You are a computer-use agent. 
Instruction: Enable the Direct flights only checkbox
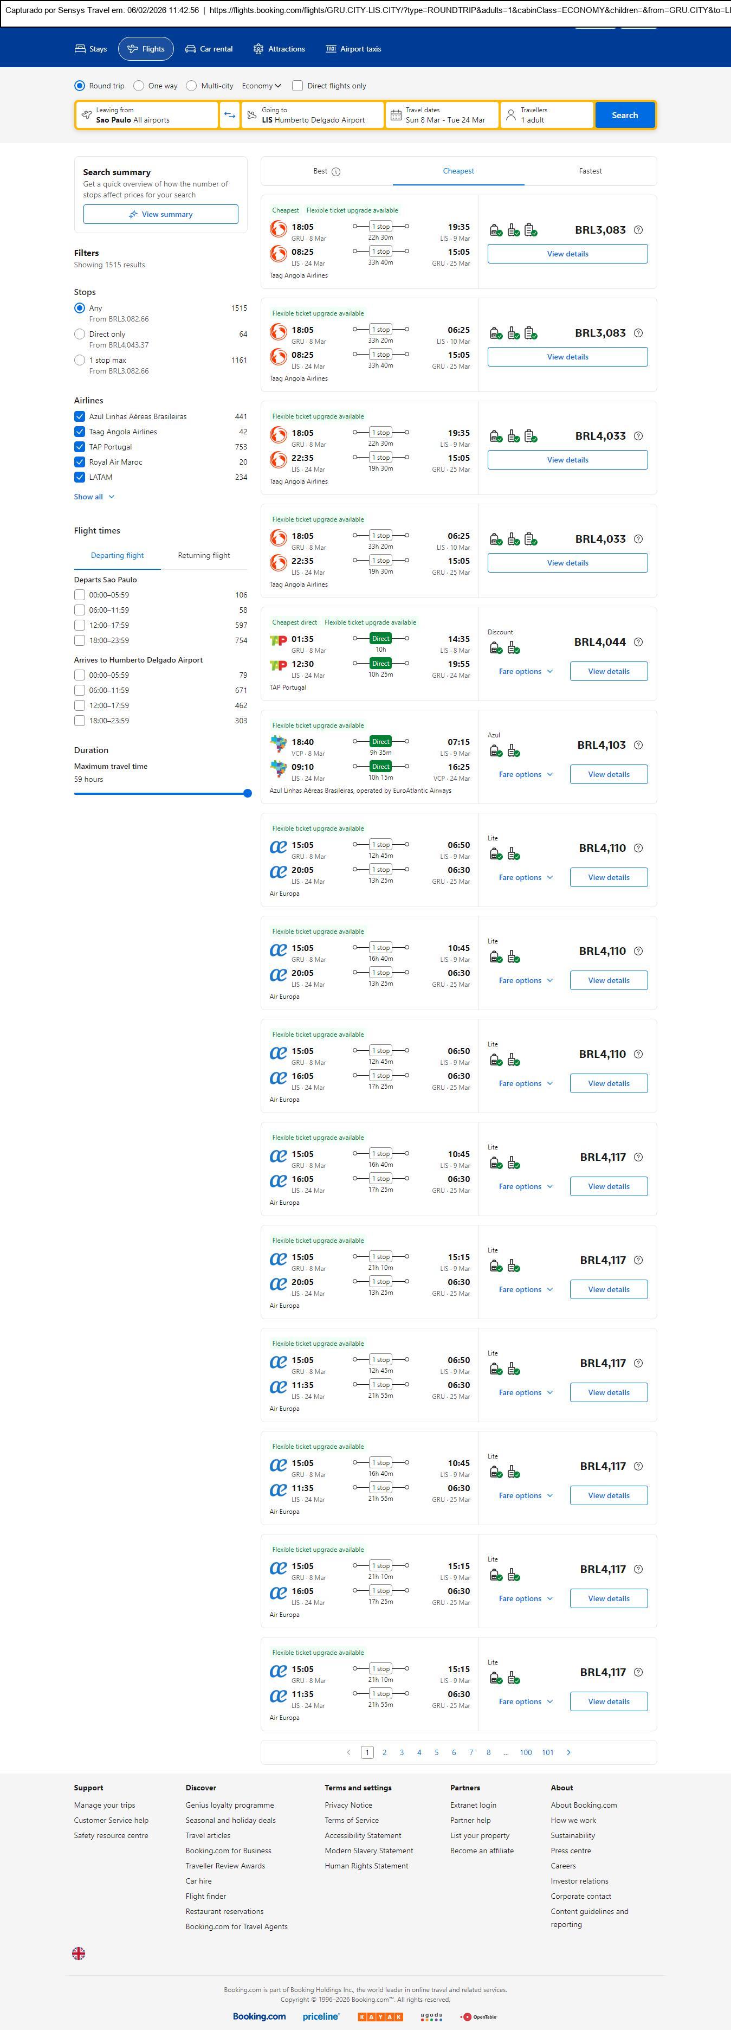tap(297, 86)
